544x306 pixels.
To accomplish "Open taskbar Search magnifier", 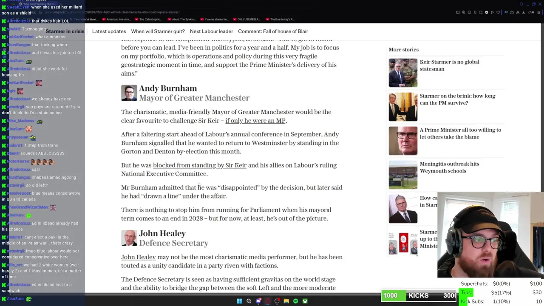I will [x=249, y=301].
